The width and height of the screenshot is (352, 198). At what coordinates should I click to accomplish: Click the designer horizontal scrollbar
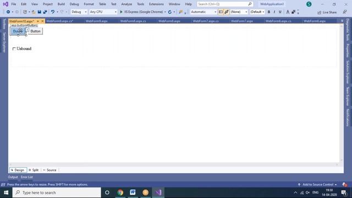[x=174, y=164]
